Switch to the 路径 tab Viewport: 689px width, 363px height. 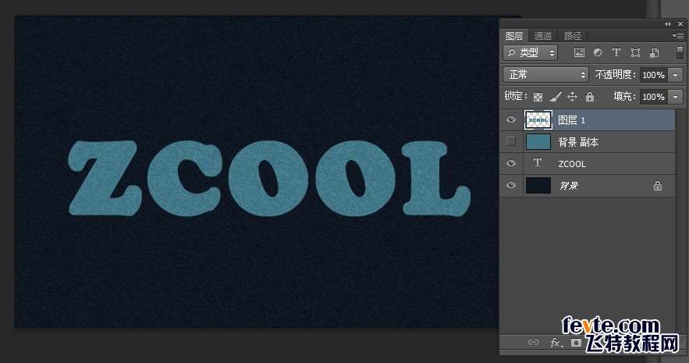573,36
